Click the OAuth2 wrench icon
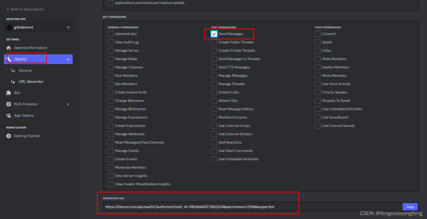The image size is (427, 219). pos(9,59)
